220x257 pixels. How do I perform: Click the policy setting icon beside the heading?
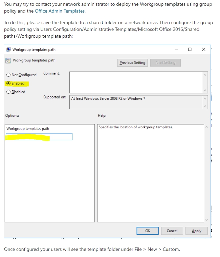point(8,61)
